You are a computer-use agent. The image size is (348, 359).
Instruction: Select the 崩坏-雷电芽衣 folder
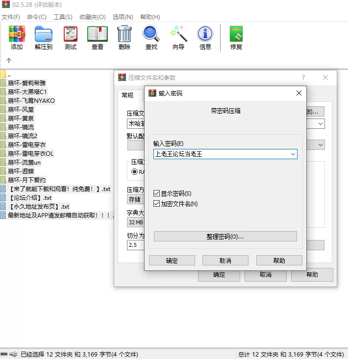click(27, 144)
